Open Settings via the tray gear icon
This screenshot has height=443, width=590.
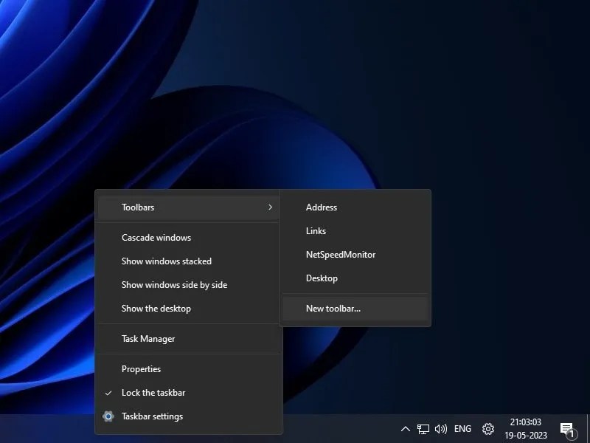[487, 428]
